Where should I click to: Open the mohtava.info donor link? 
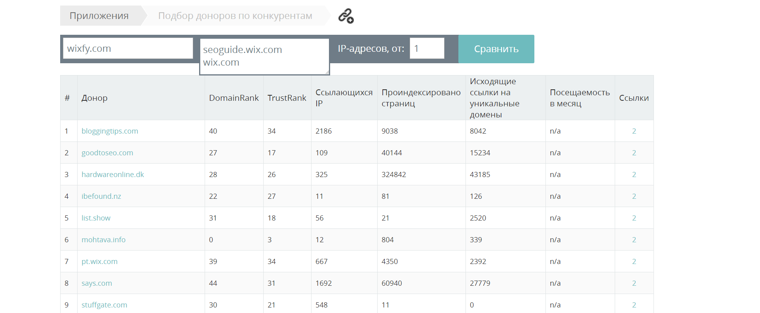click(103, 240)
